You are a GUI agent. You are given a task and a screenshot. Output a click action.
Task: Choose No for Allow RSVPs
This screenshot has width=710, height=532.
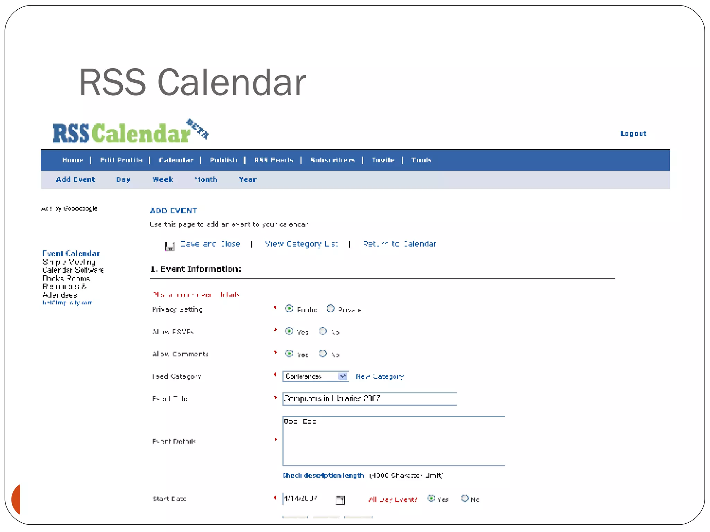point(323,331)
